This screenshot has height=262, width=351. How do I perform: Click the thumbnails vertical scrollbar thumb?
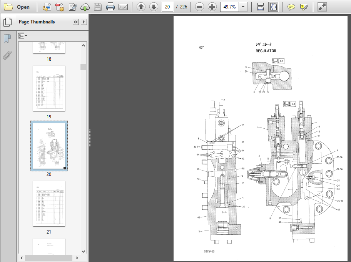pos(83,67)
